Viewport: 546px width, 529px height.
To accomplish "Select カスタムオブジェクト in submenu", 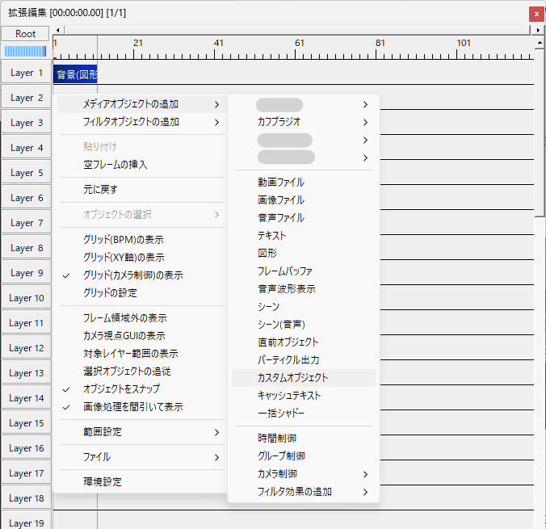I will click(304, 378).
